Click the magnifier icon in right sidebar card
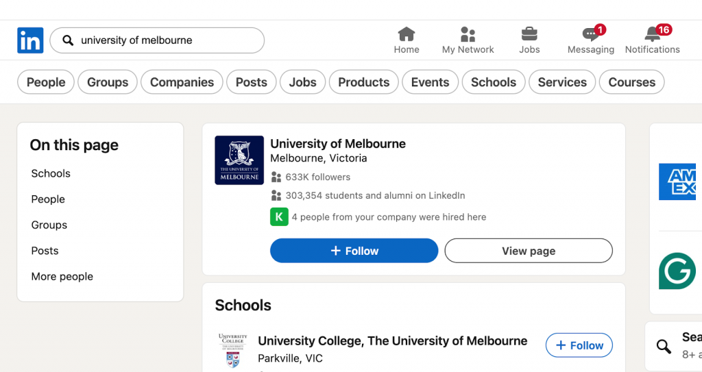 pyautogui.click(x=664, y=346)
